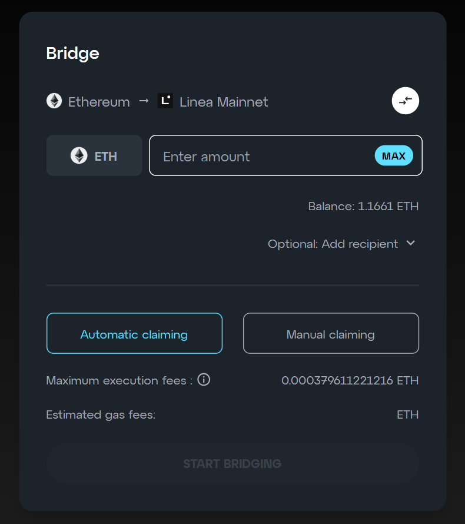
Task: Click the arrow between Ethereum and Linea
Action: coord(144,101)
